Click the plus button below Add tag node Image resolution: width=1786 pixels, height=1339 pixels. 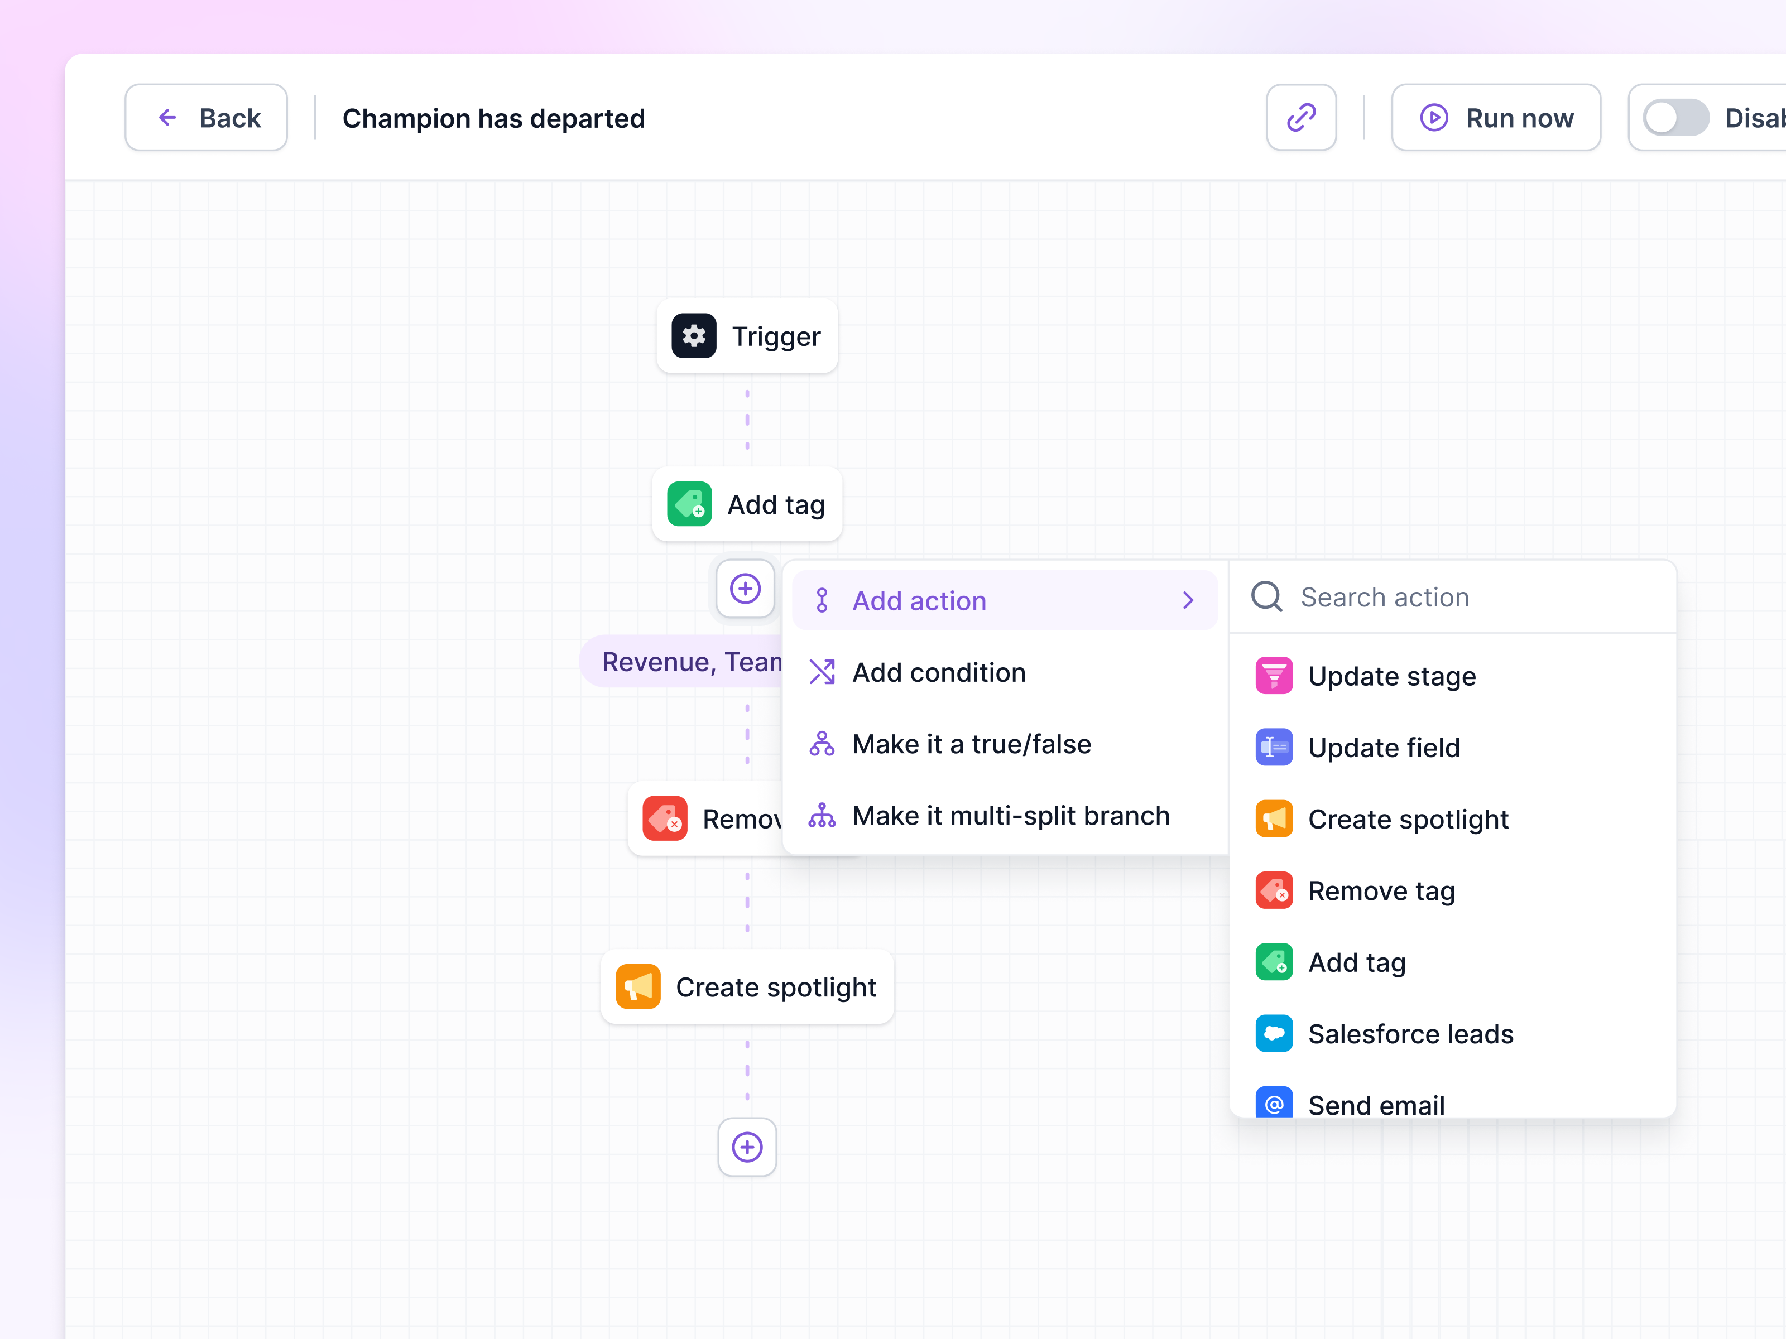pos(745,589)
